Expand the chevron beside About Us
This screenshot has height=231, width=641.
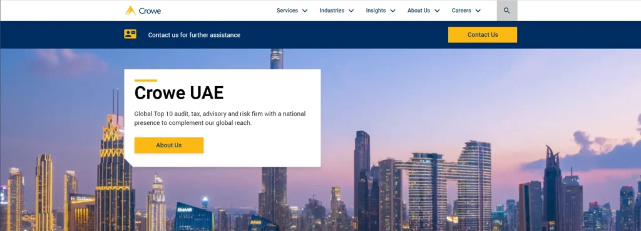pos(437,11)
